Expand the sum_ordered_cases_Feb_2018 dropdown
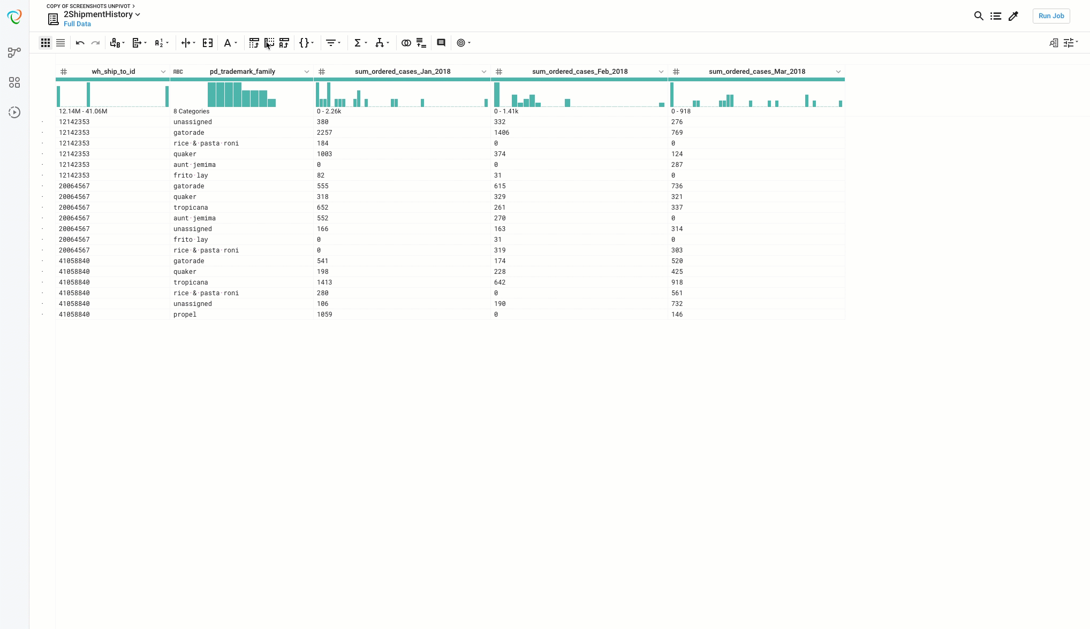 661,71
